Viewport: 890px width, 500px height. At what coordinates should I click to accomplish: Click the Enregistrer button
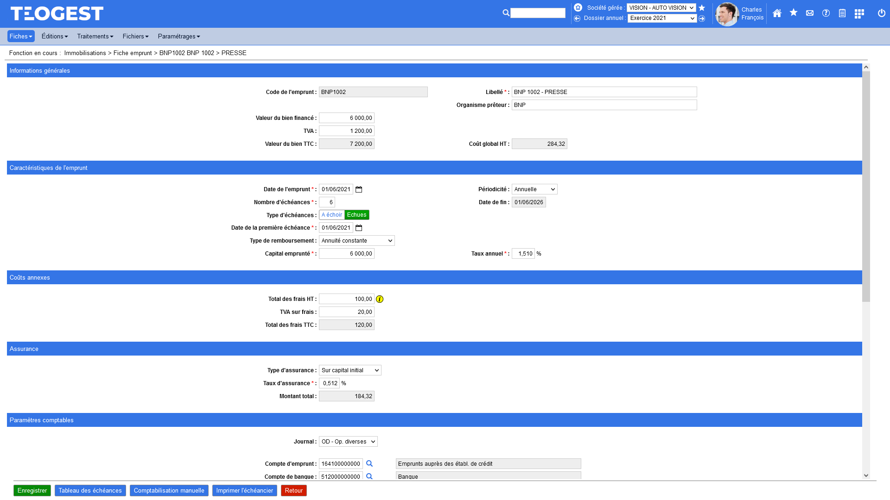[x=32, y=490]
